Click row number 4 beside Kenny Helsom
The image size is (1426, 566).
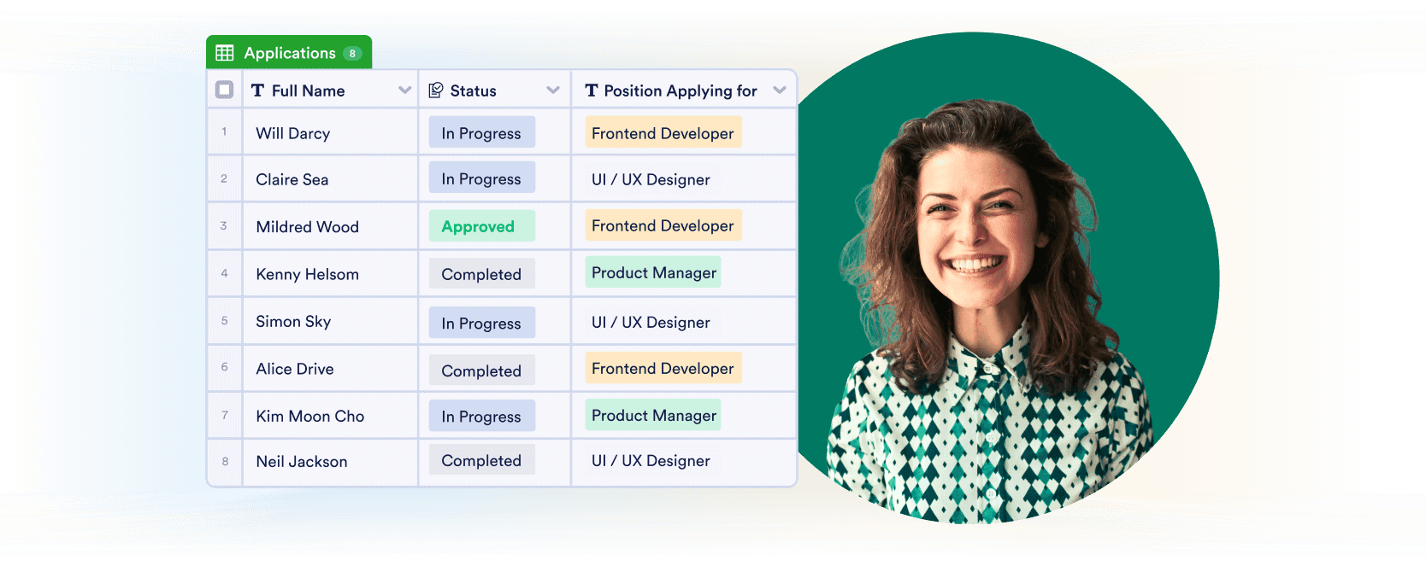[225, 273]
